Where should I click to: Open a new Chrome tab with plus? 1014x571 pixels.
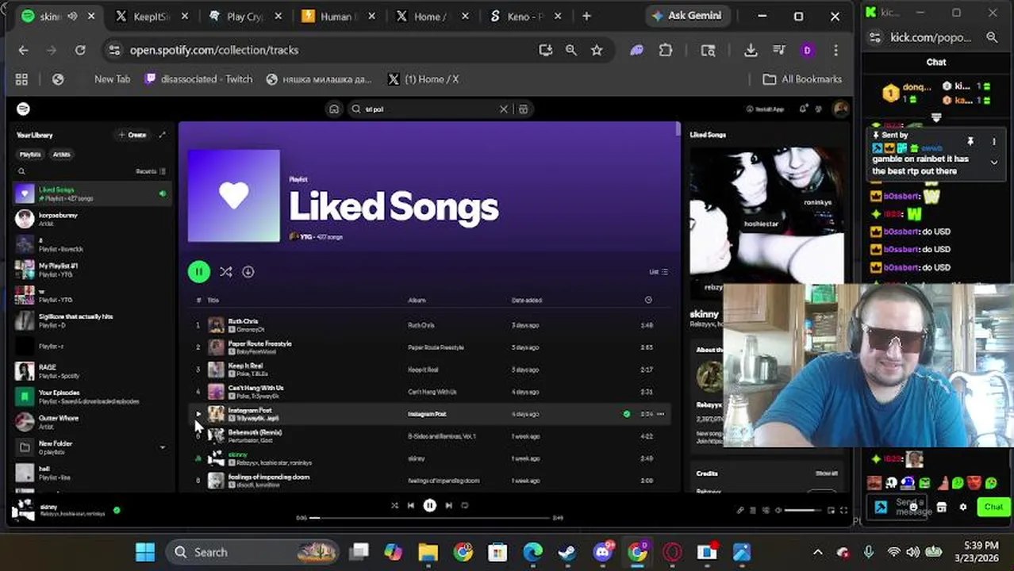pos(586,16)
